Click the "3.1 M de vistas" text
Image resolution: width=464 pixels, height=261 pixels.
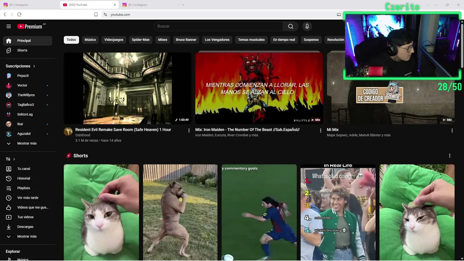point(87,141)
